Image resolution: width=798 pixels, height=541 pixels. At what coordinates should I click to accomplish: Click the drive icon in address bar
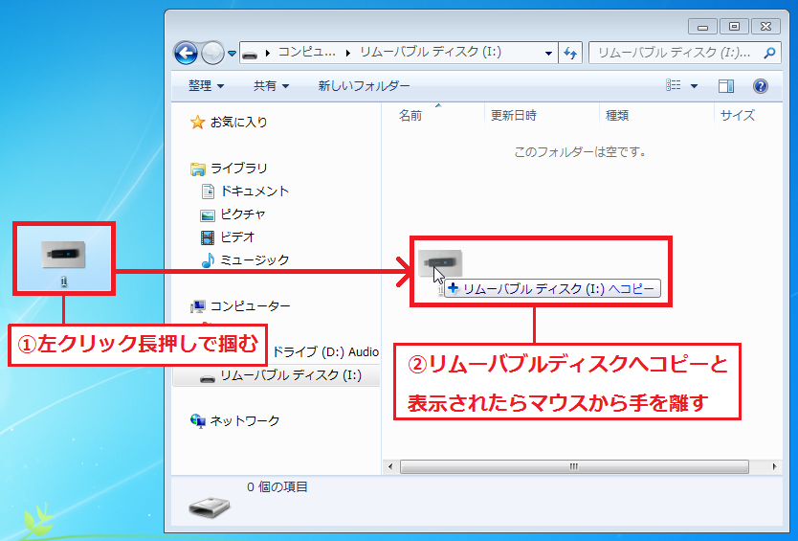250,53
